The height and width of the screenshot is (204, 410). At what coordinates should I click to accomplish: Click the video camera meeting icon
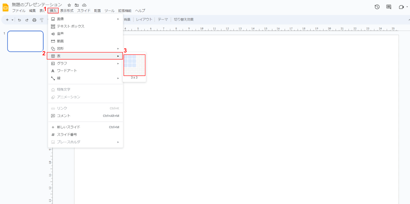(x=401, y=7)
